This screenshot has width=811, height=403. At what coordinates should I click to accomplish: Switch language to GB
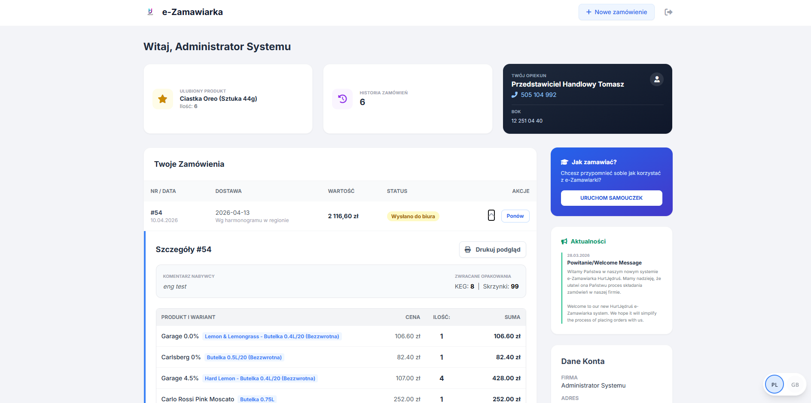coord(795,385)
